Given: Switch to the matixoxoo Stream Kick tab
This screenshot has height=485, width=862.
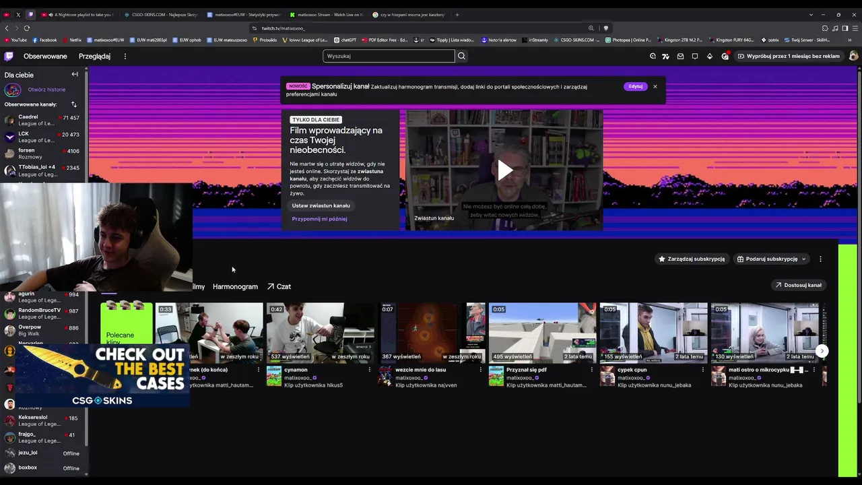Looking at the screenshot, I should click(327, 14).
